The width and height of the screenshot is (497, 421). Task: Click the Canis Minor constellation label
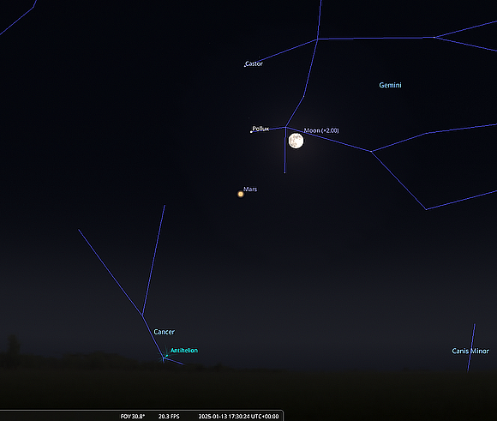pos(470,351)
